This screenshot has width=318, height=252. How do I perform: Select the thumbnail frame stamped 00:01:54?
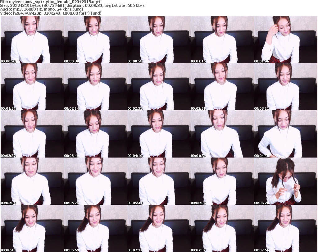pos(32,87)
